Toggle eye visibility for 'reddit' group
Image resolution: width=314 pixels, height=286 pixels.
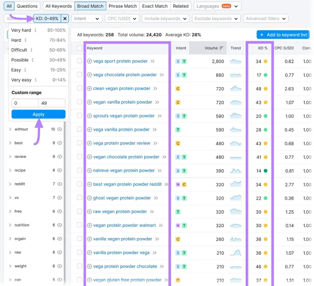click(60, 184)
